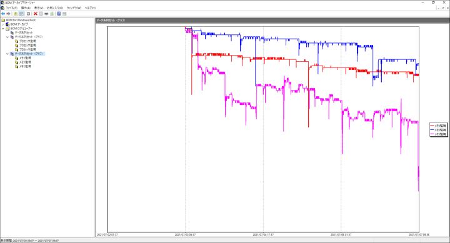Click the properties sheet toolbar icon

pos(41,14)
